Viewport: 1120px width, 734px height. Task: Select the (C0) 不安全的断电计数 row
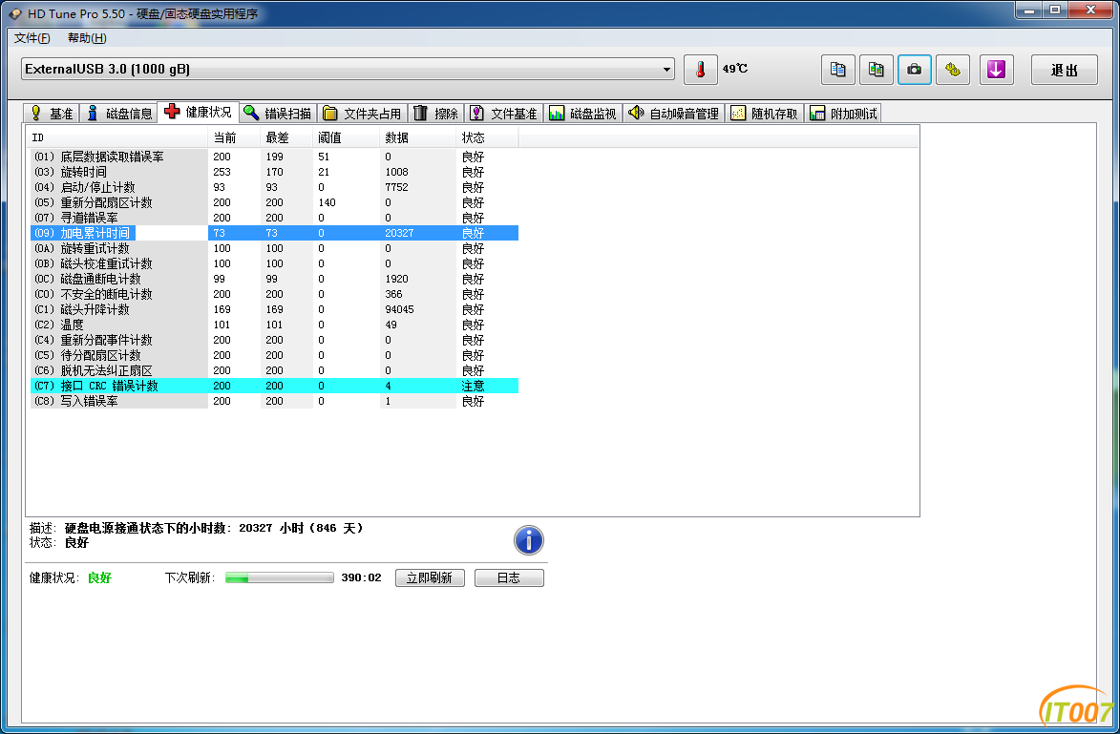tap(274, 294)
